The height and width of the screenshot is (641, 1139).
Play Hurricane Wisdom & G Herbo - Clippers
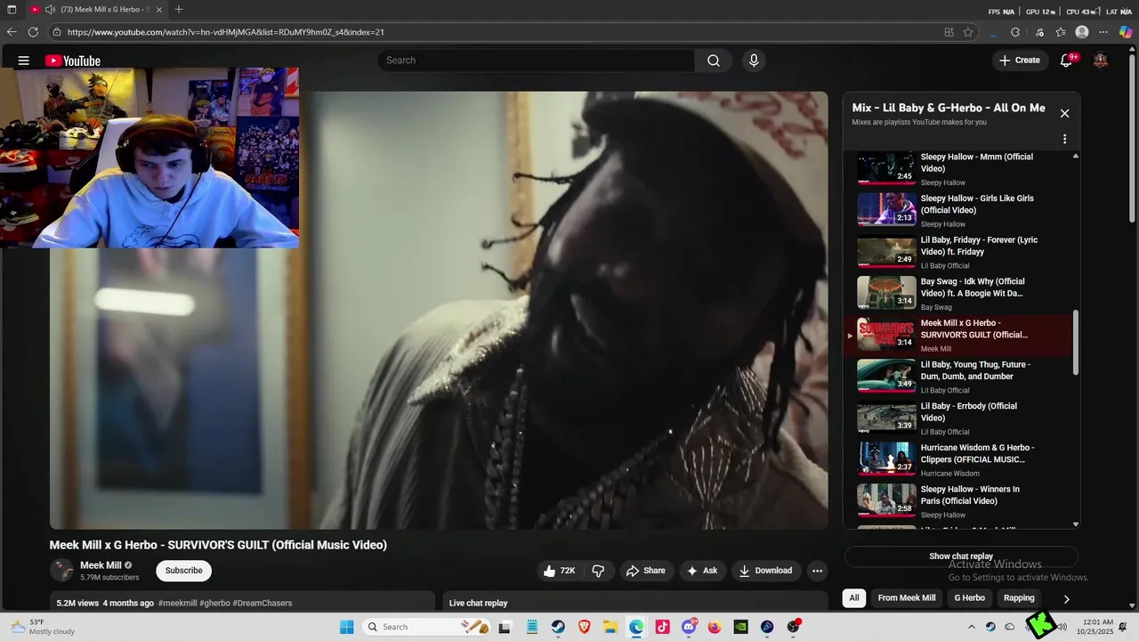click(x=957, y=460)
